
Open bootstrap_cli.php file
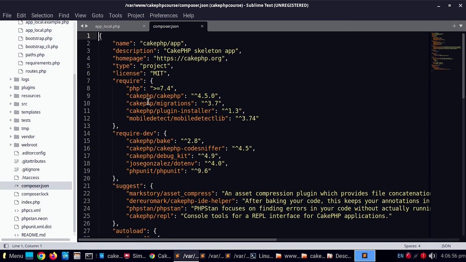(42, 47)
